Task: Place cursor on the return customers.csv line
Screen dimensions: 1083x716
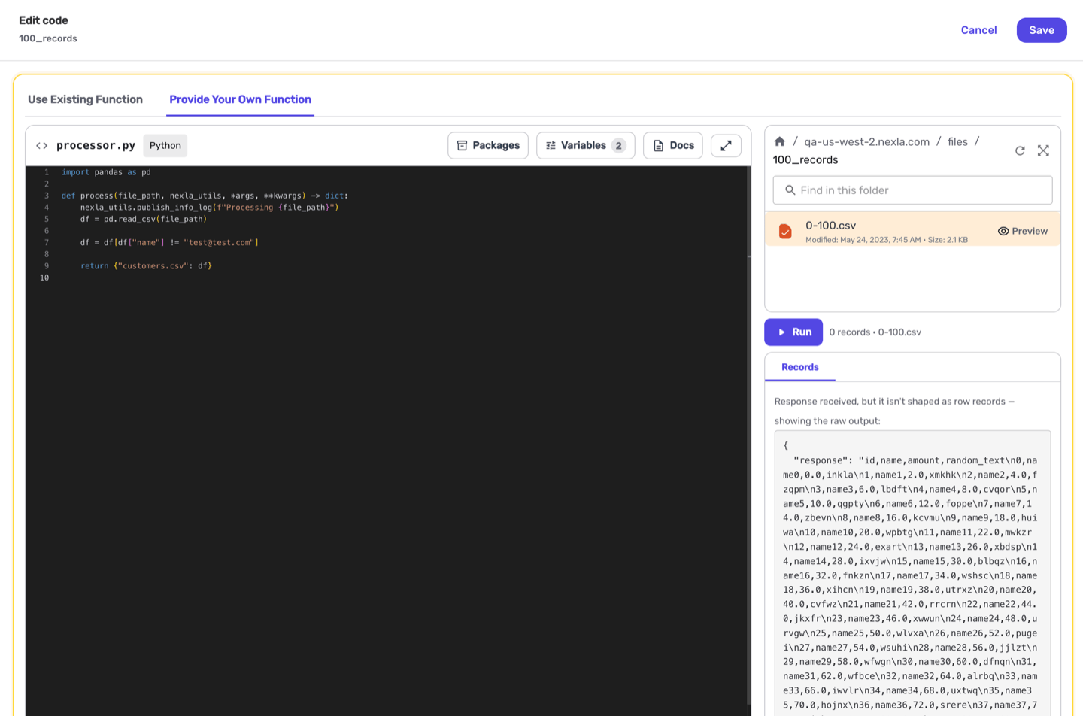Action: point(146,266)
